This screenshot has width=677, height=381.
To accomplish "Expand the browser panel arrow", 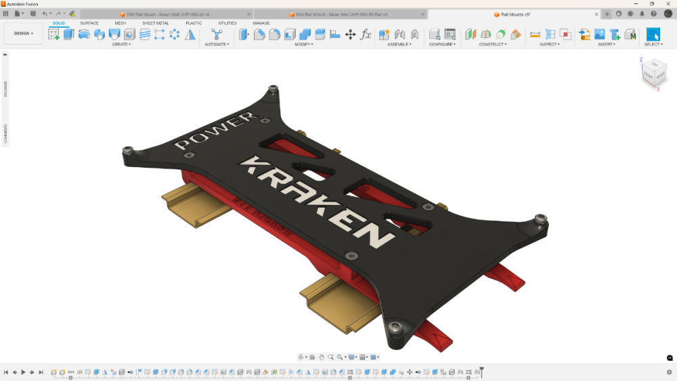I will [5, 55].
